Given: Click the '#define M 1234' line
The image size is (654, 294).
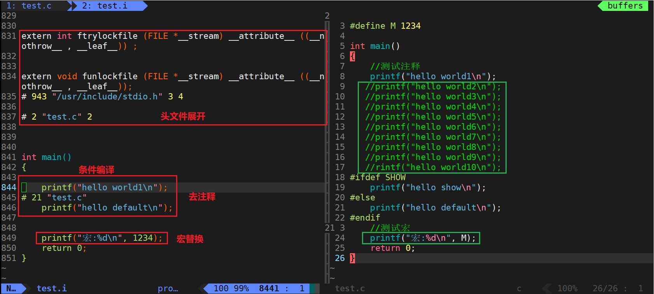Looking at the screenshot, I should coord(385,26).
